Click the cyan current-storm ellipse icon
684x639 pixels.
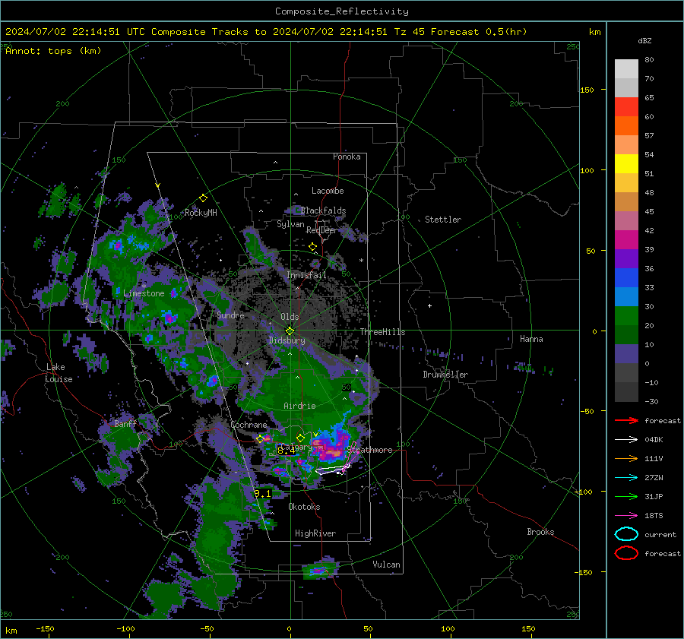point(626,534)
